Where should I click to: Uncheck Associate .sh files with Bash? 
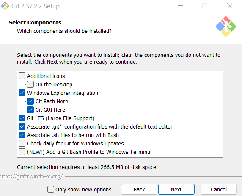pyautogui.click(x=22, y=135)
